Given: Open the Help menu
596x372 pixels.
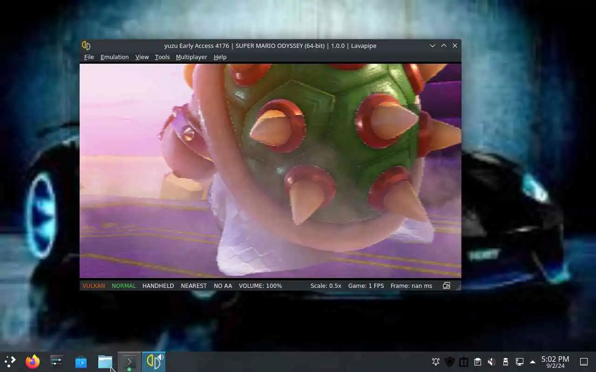Looking at the screenshot, I should coord(220,57).
